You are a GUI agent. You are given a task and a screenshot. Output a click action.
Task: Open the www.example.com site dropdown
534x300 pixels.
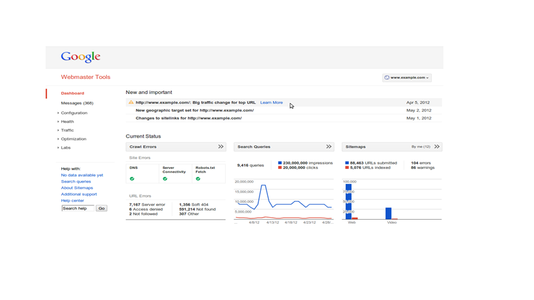click(x=407, y=78)
